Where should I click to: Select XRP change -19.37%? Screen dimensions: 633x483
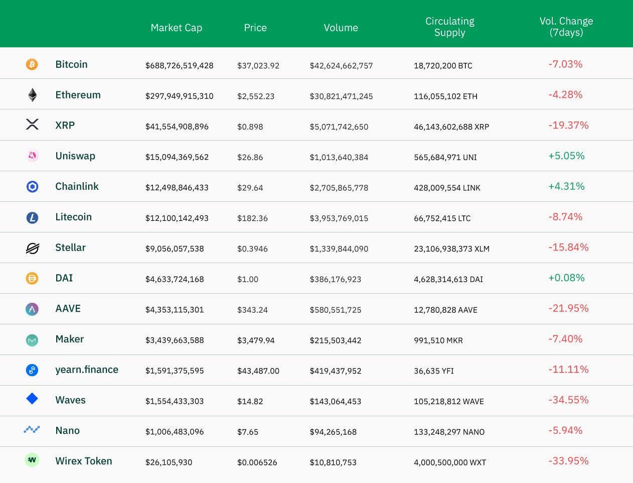pos(568,125)
